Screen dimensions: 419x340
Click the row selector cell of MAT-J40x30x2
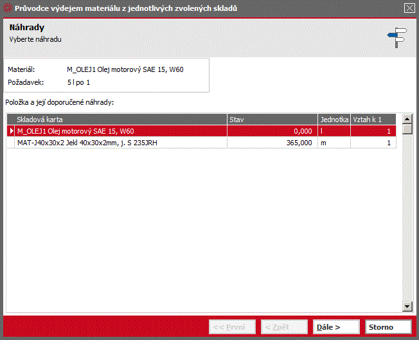(x=11, y=143)
